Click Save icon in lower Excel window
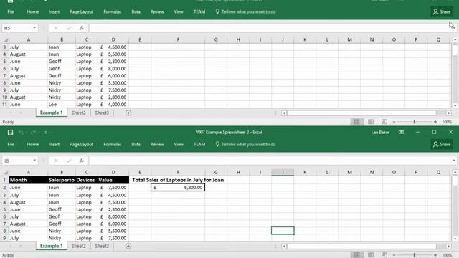The image size is (459, 258). 10,133
